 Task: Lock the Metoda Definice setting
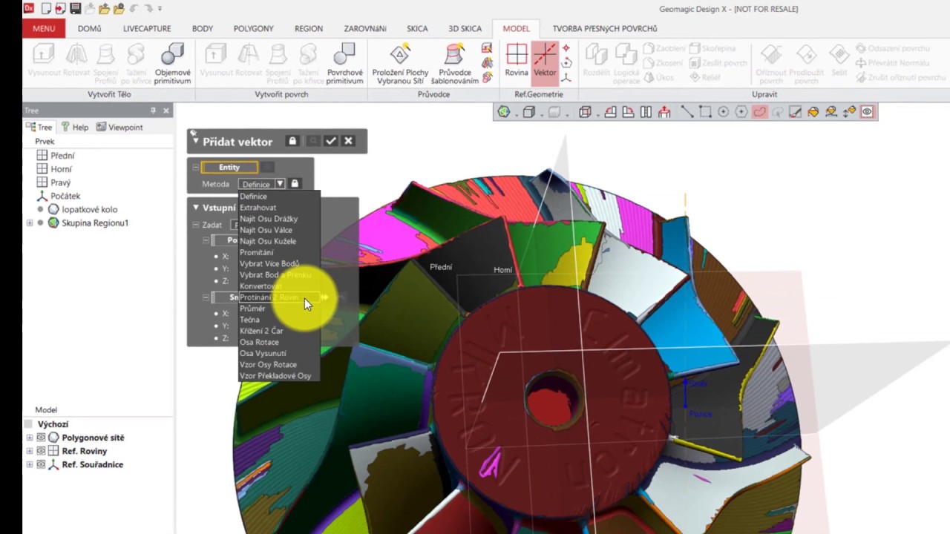point(295,183)
